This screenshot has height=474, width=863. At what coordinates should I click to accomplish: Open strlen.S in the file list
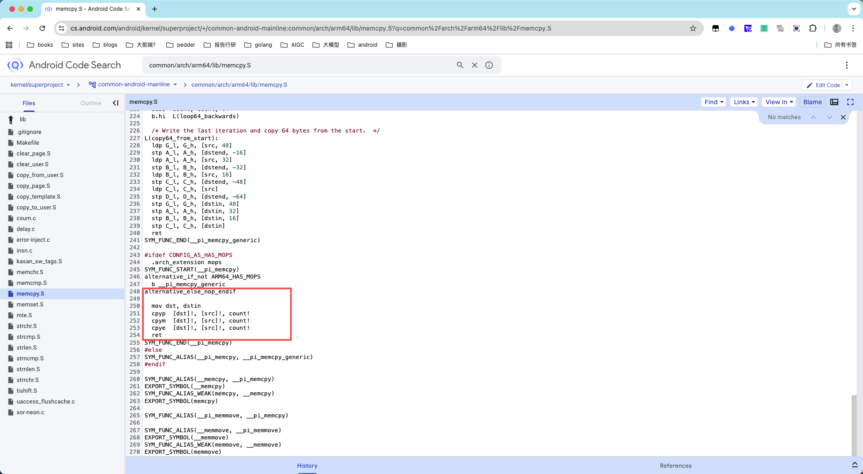pos(27,348)
